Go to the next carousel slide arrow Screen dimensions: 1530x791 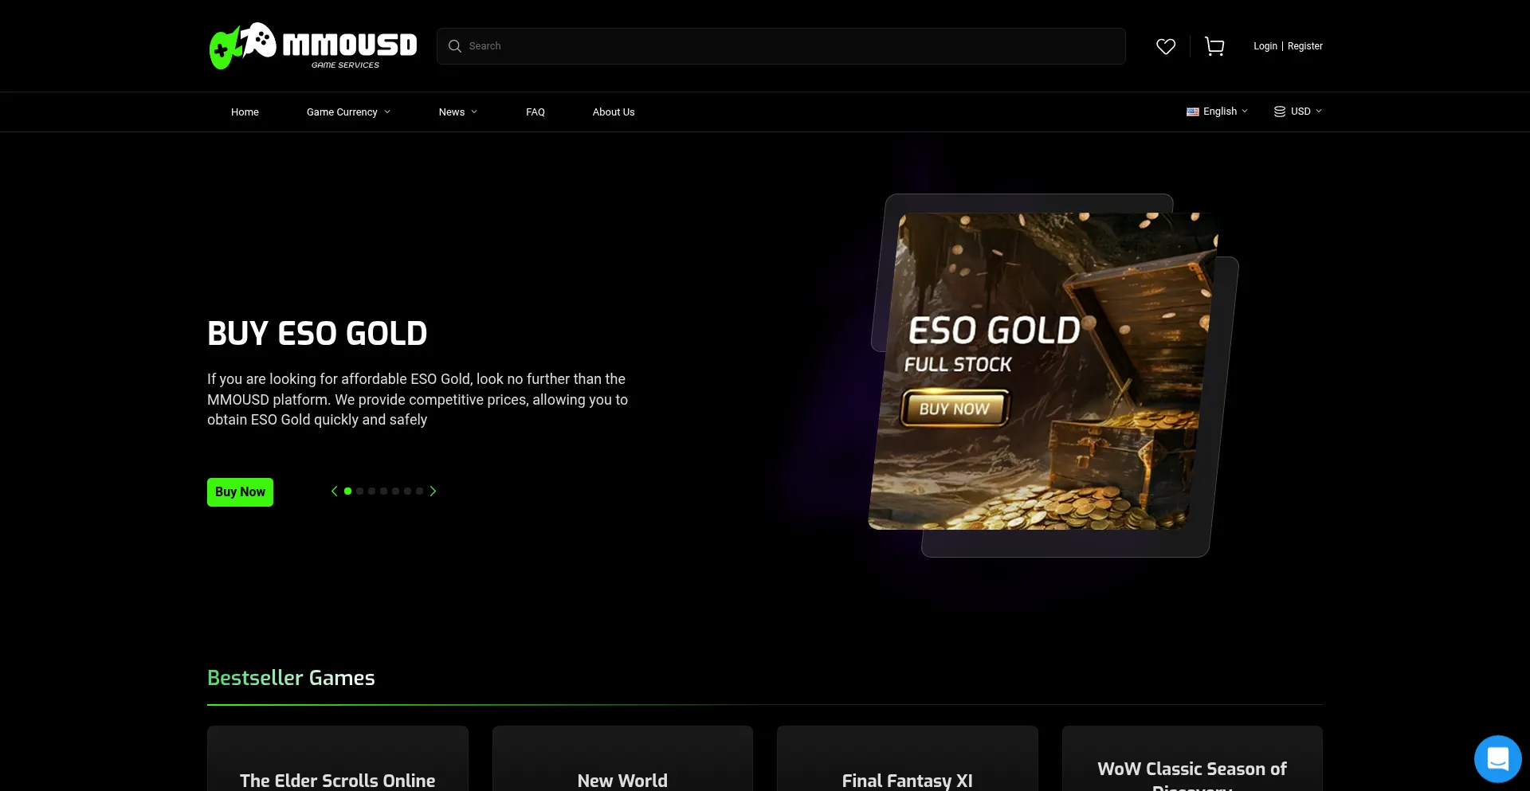pos(433,491)
